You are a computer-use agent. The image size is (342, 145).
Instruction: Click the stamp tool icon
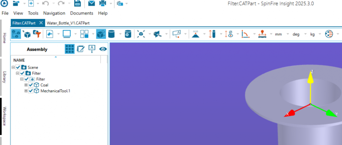(x=262, y=34)
